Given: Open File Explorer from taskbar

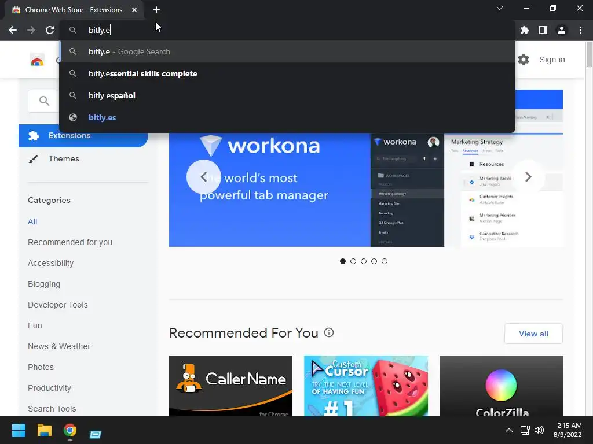Looking at the screenshot, I should click(44, 430).
